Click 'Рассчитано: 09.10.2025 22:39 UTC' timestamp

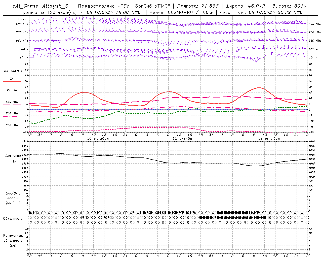click(x=261, y=12)
